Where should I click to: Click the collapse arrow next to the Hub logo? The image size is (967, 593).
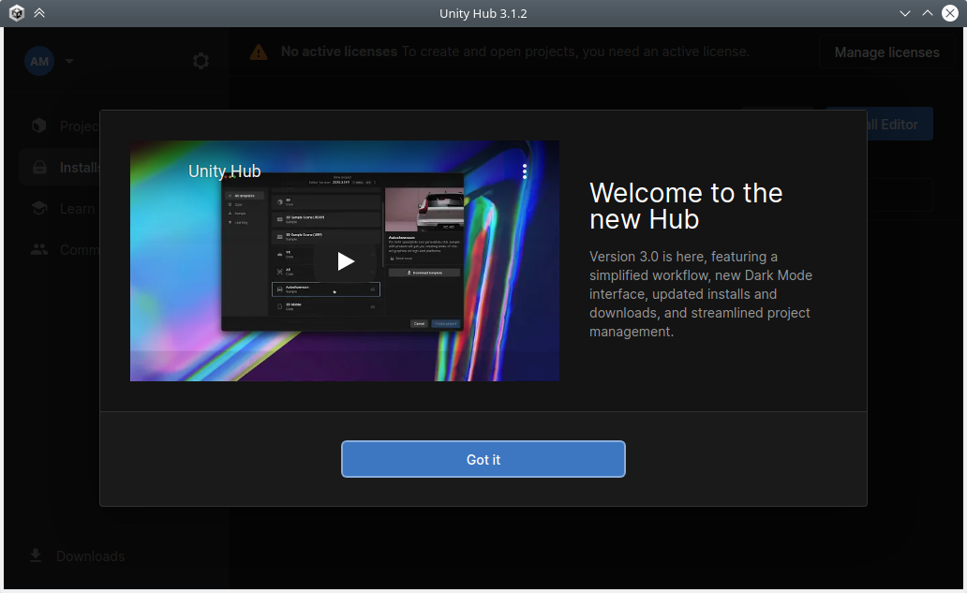coord(39,13)
